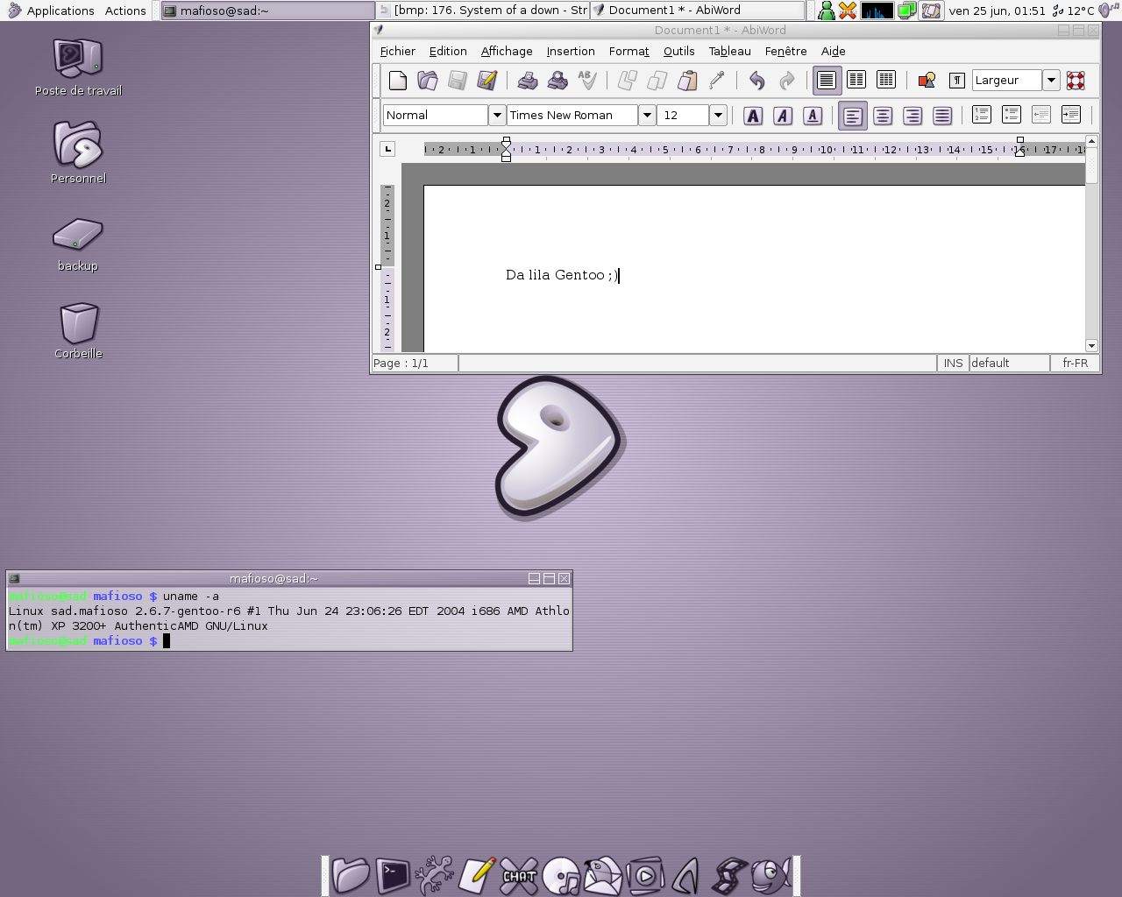Undo the last edit in AbiWord

point(757,81)
